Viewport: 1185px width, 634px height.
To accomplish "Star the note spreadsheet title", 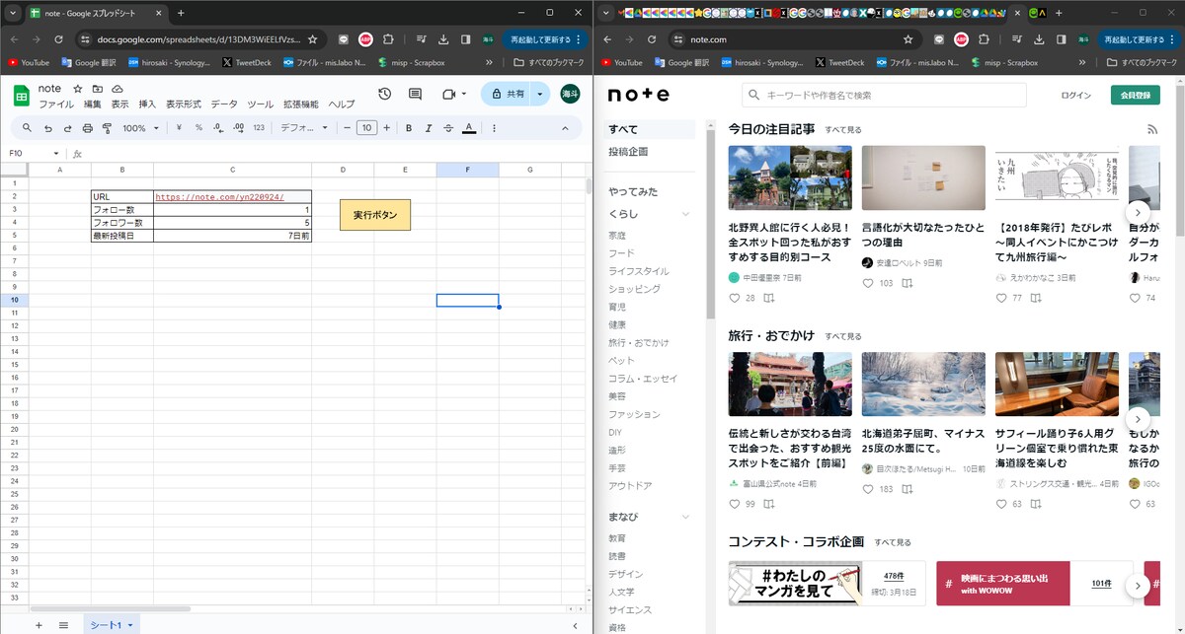I will (80, 89).
